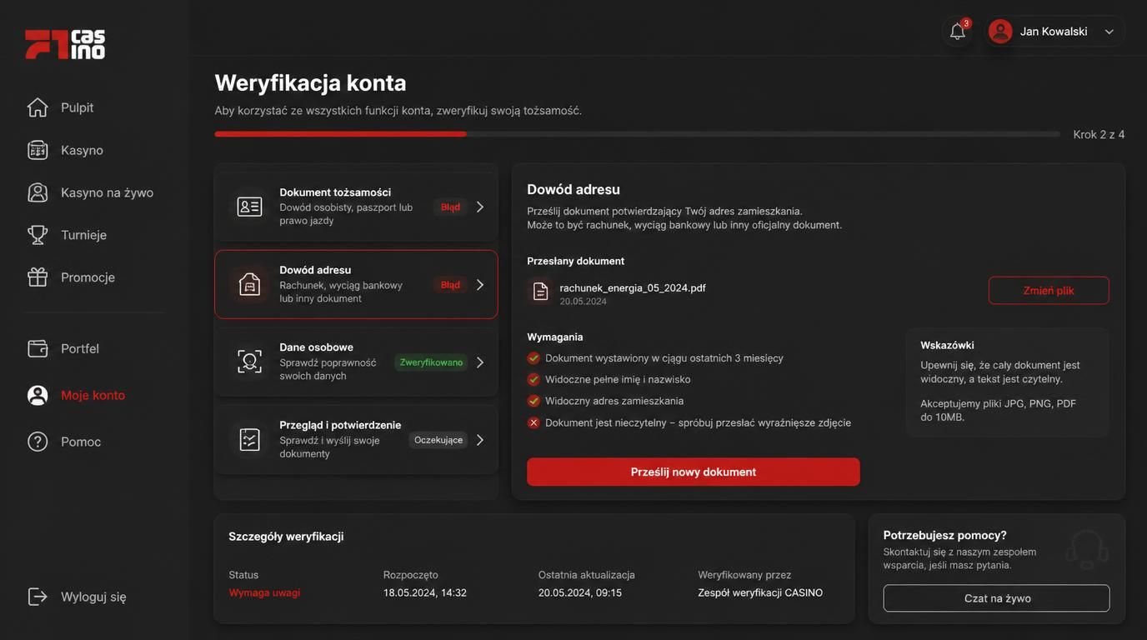Click the Wymaga uwagi status text
1147x640 pixels.
point(264,592)
